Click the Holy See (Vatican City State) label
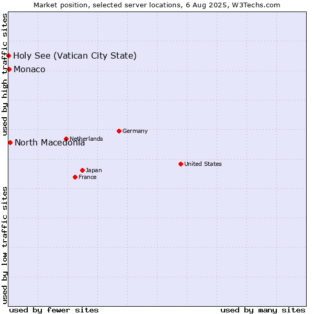The height and width of the screenshot is (314, 314). (x=75, y=55)
